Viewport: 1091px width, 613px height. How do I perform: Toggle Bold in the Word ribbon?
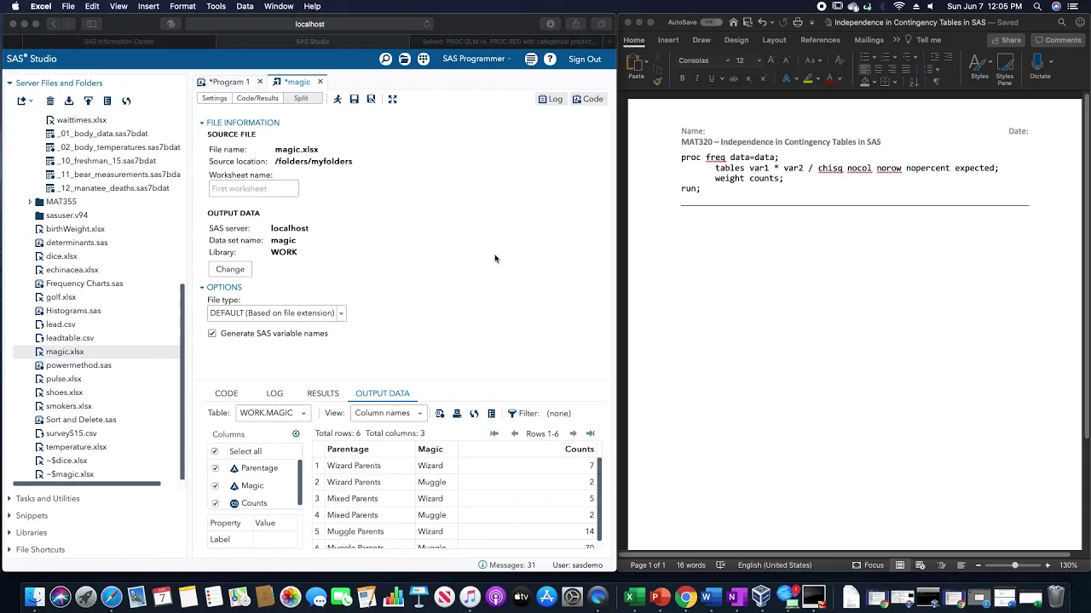click(682, 78)
